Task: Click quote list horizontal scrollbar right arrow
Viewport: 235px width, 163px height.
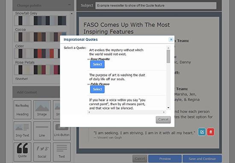Action: (x=164, y=112)
